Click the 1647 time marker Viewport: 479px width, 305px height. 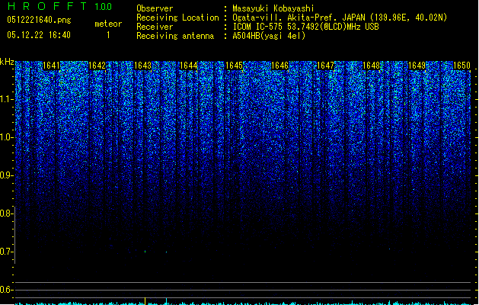click(326, 65)
